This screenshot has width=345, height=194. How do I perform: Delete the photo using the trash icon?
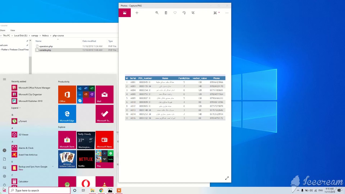click(166, 13)
